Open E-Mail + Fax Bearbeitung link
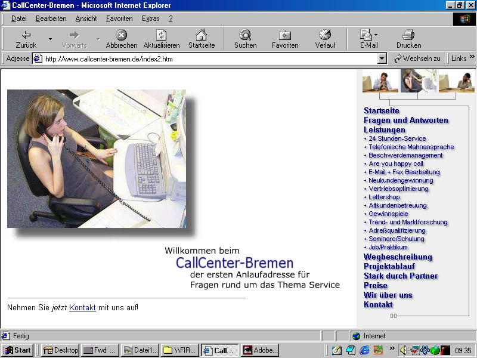This screenshot has width=477, height=358. pyautogui.click(x=404, y=172)
